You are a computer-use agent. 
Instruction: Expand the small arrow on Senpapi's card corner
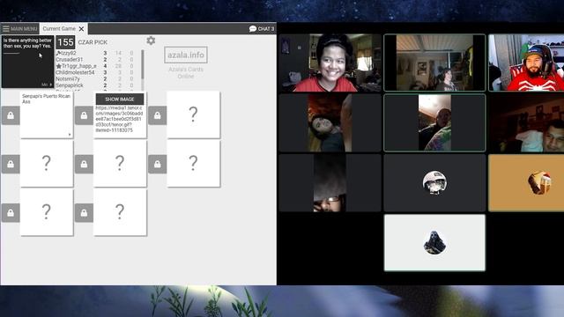tap(70, 135)
